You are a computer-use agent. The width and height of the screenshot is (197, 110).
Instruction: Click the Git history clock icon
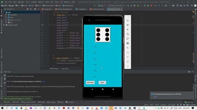click(x=166, y=5)
